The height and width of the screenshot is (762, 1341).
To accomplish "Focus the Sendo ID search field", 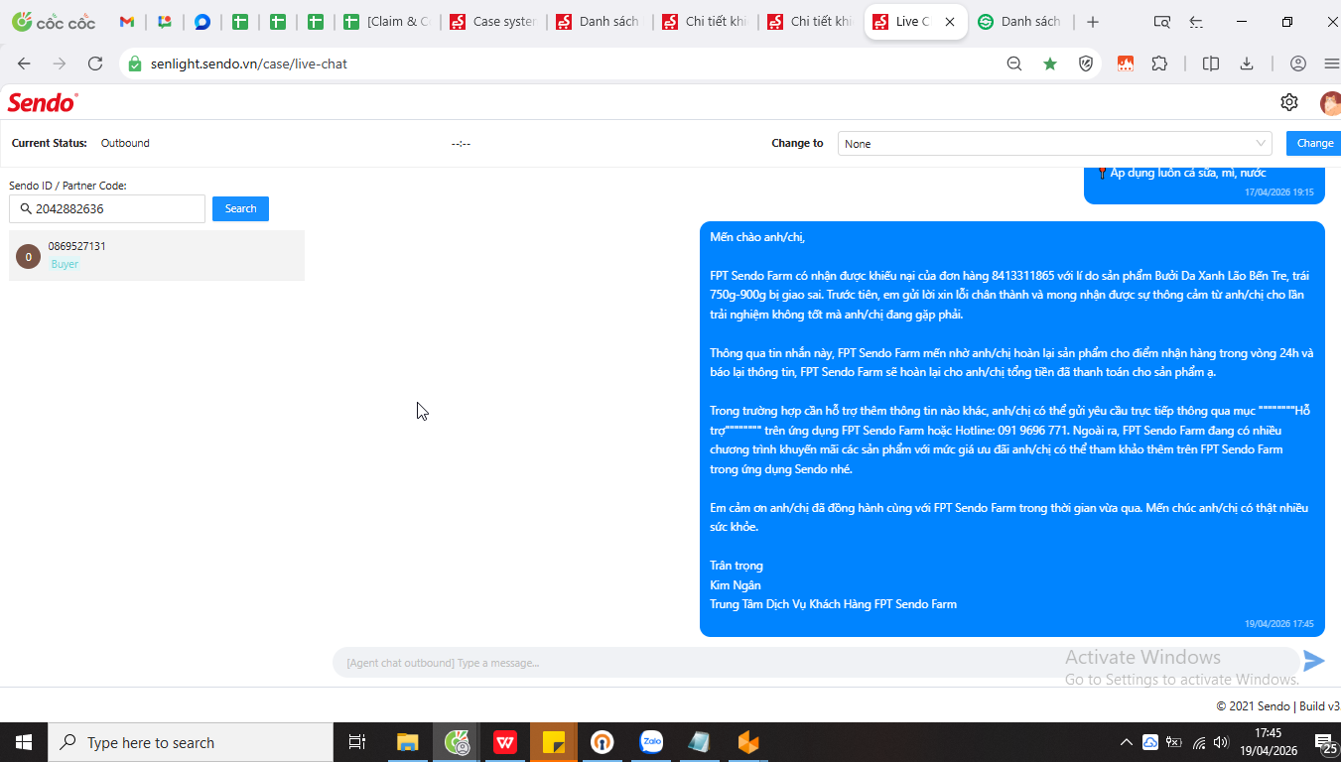I will 107,208.
